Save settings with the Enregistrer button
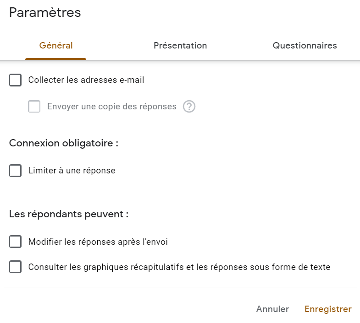The width and height of the screenshot is (360, 323). coord(328,309)
